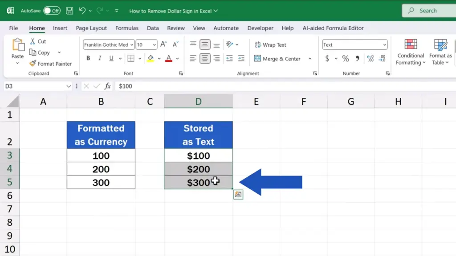Open the Formulas ribbon tab
The width and height of the screenshot is (456, 256).
coord(127,28)
